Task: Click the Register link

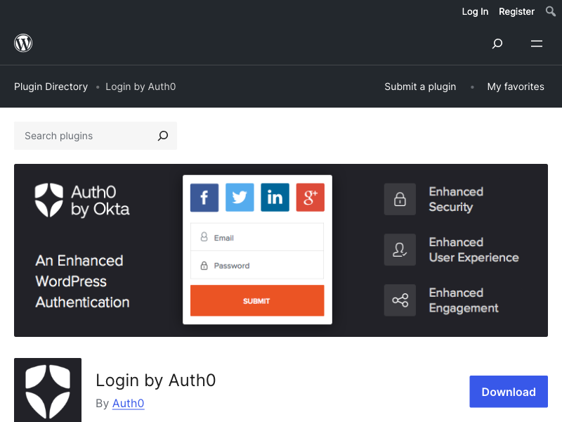Action: click(x=516, y=11)
